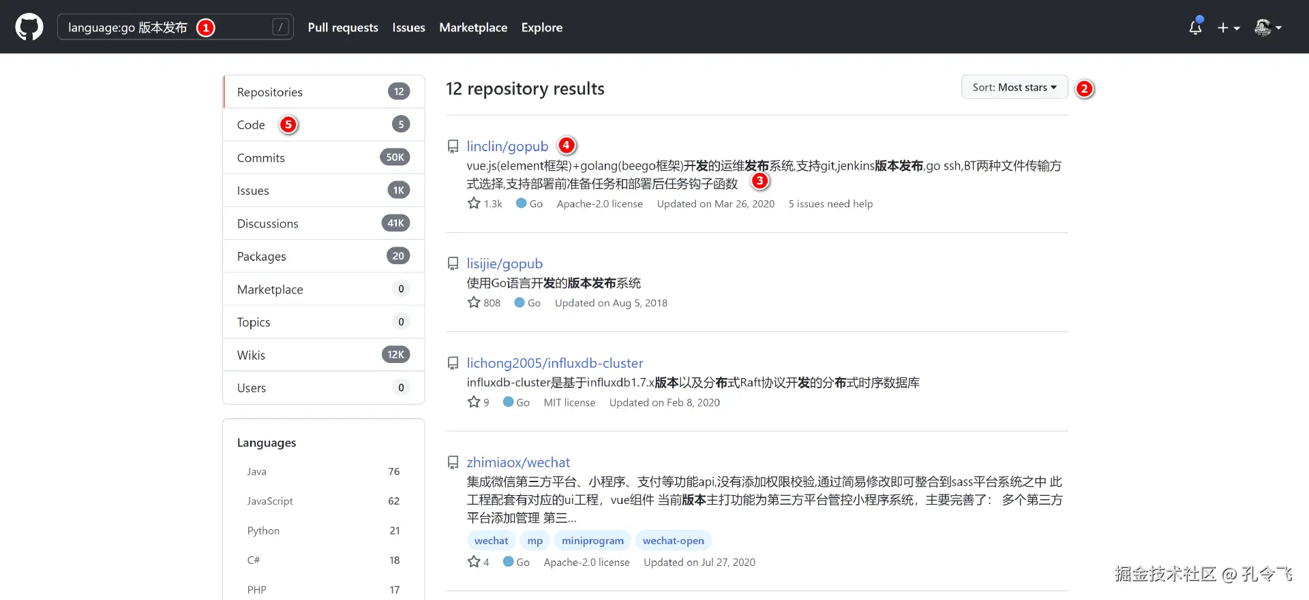Screen dimensions: 1309x600
Task: Select the Wikis results filter
Action: click(x=324, y=355)
